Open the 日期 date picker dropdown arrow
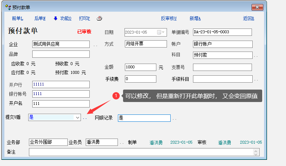Viewport: 286px width, 166px height. pyautogui.click(x=164, y=32)
